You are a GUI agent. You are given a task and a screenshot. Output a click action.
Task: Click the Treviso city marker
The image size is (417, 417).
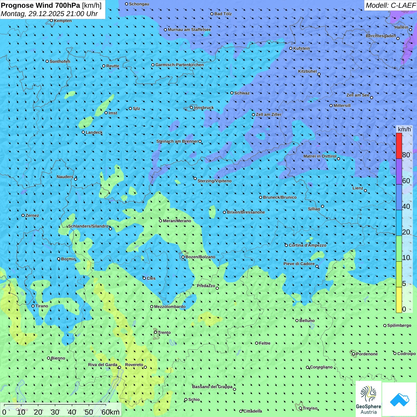pyautogui.click(x=300, y=408)
